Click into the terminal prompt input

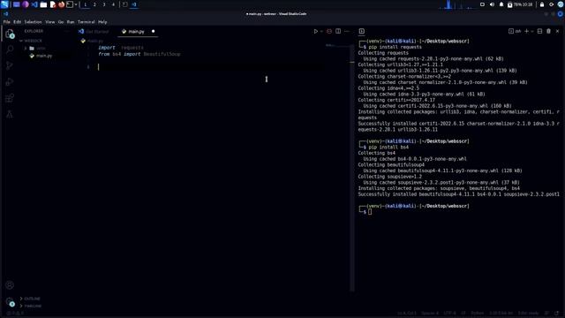tap(370, 212)
